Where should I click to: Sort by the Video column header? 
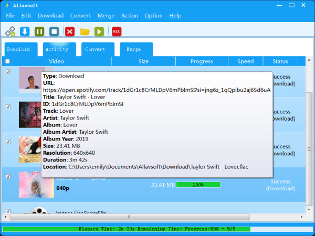point(57,61)
